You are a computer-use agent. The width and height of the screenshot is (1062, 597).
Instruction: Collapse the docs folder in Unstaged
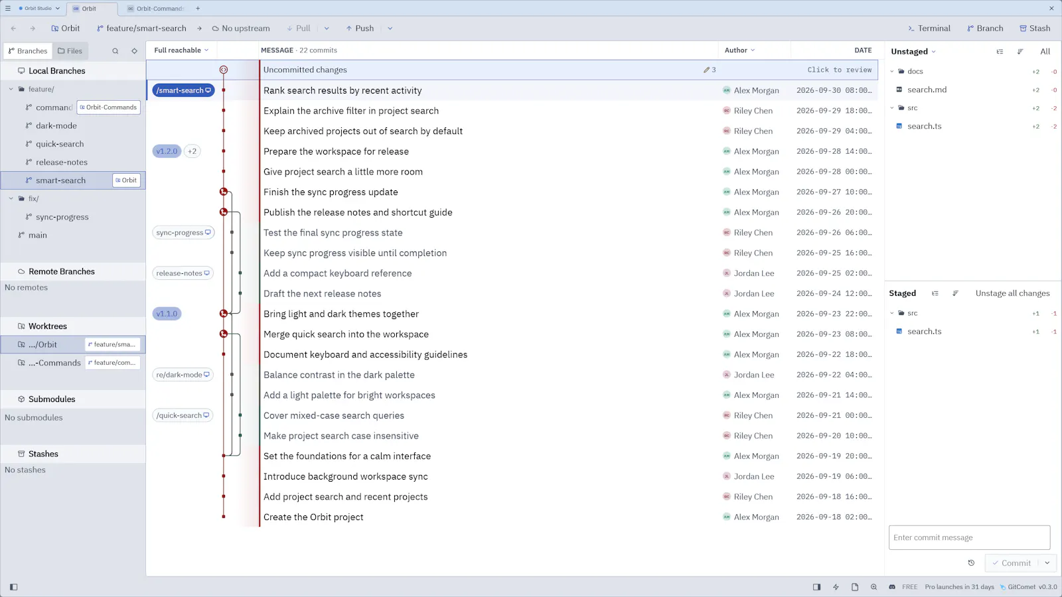point(892,72)
